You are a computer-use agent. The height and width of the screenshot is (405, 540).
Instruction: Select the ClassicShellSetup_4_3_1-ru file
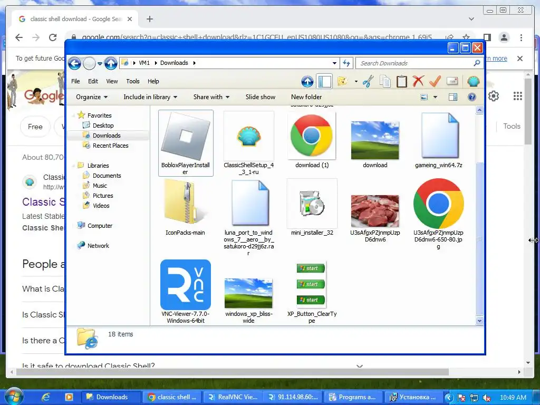click(x=249, y=143)
